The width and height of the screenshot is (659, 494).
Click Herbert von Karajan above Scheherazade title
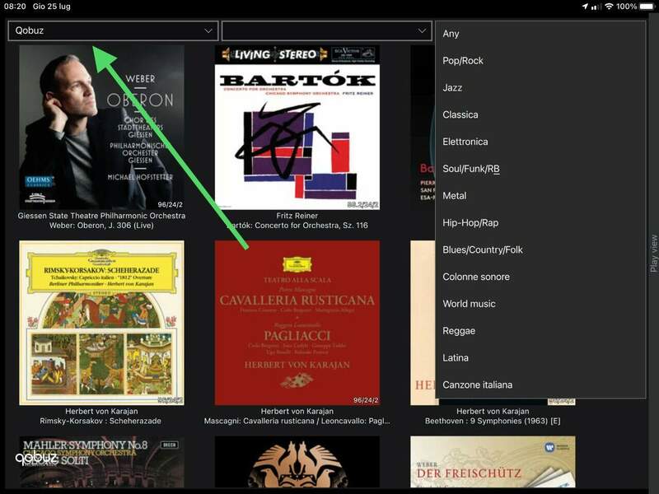coord(101,411)
